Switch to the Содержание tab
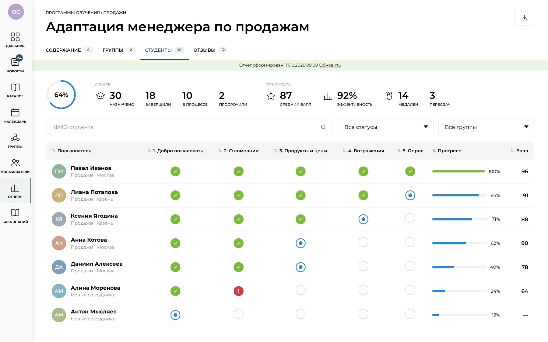Screen dimensions: 548x342 (69, 50)
